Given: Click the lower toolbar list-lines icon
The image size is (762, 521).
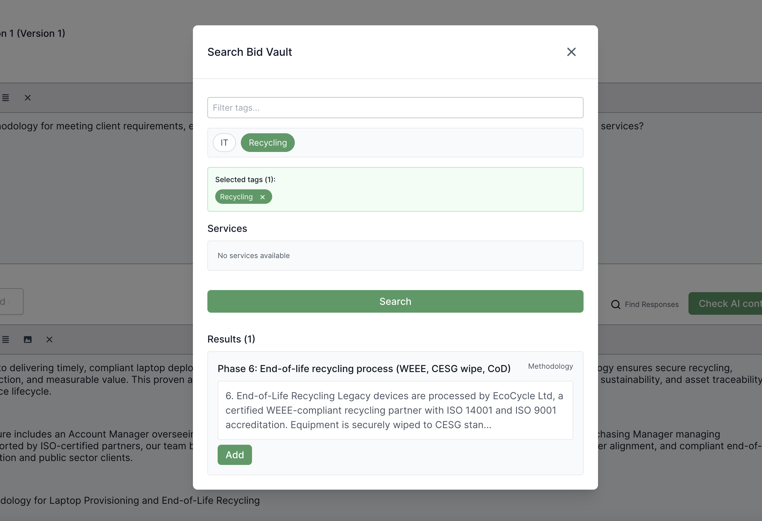Looking at the screenshot, I should 5,340.
